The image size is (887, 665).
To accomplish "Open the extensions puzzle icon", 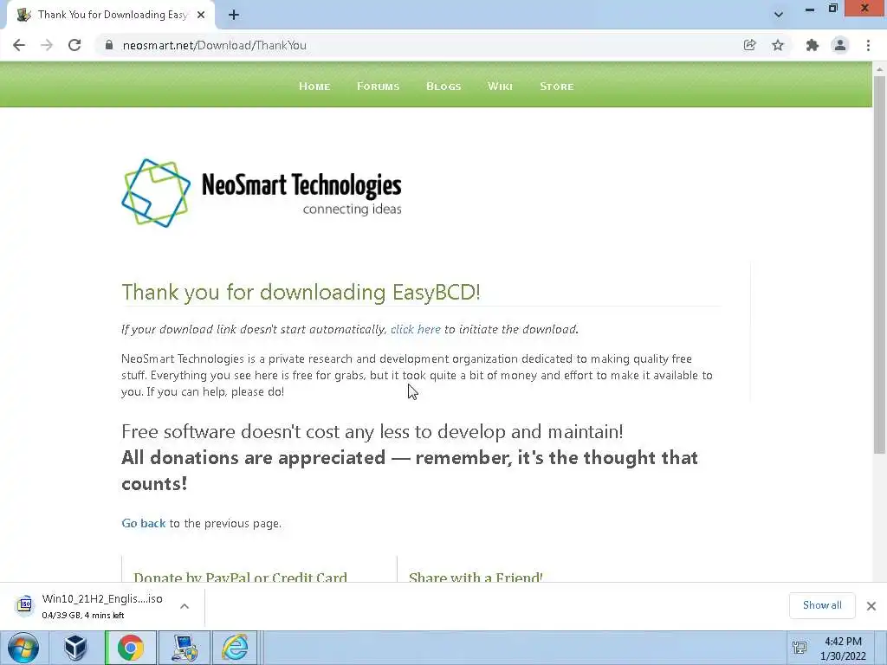I will point(813,45).
